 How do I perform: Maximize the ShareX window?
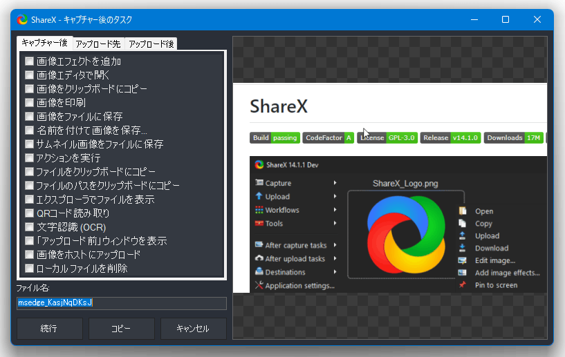pyautogui.click(x=506, y=19)
